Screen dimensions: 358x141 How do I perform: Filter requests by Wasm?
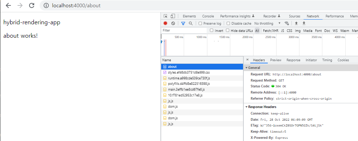[x=345, y=30]
